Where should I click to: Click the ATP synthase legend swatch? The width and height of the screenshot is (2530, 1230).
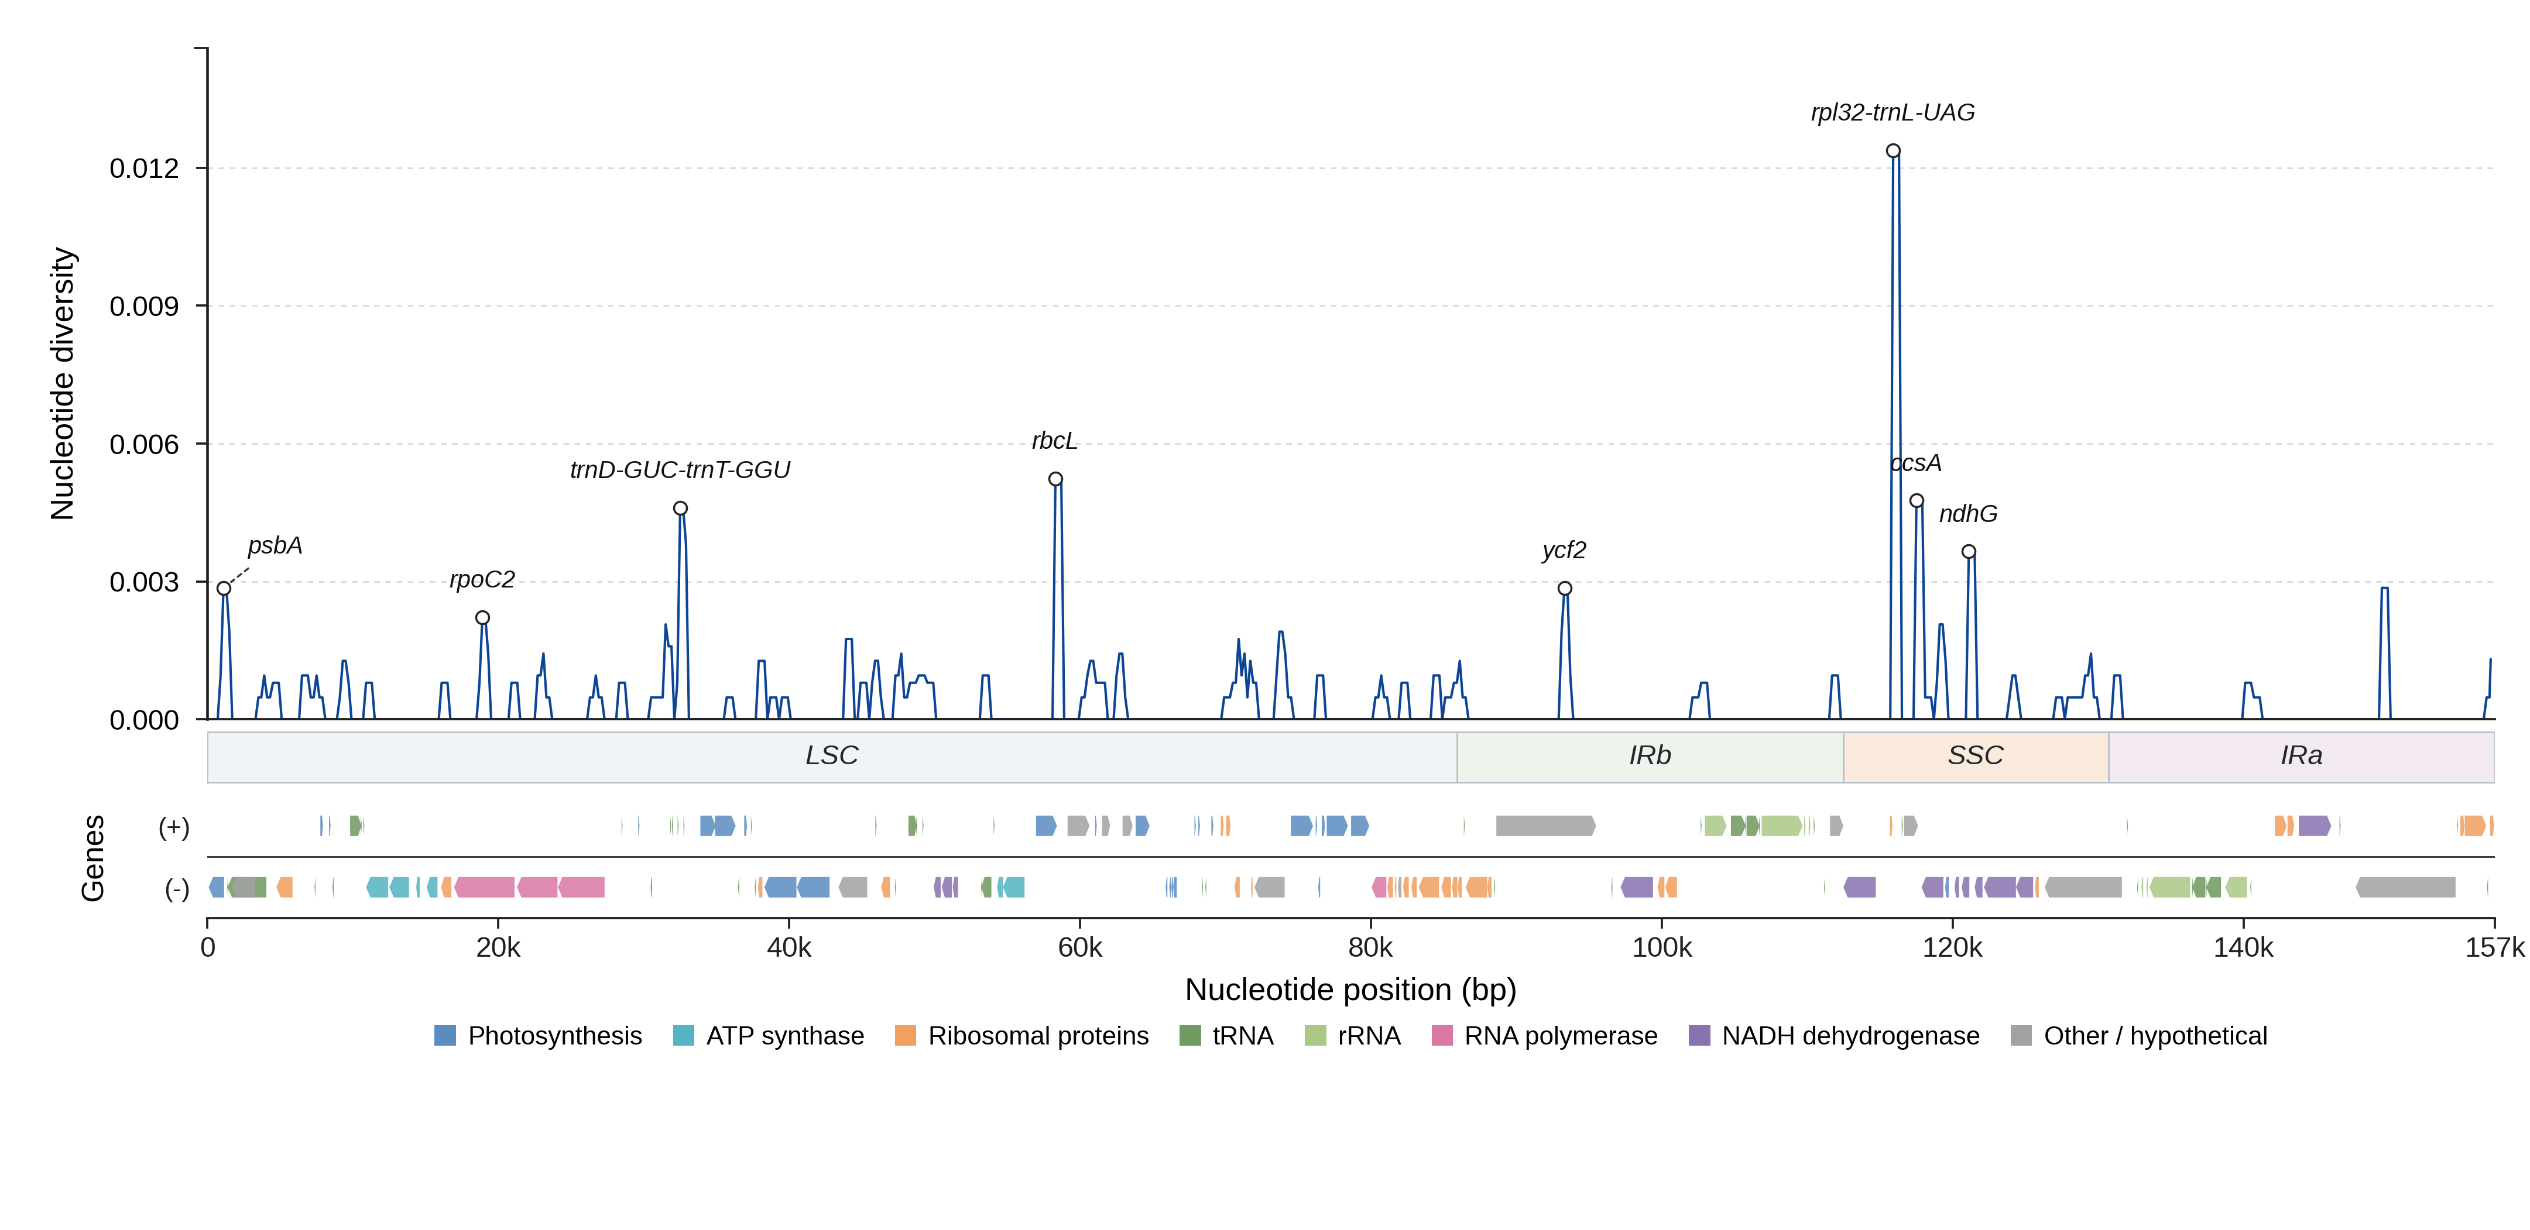[684, 1036]
